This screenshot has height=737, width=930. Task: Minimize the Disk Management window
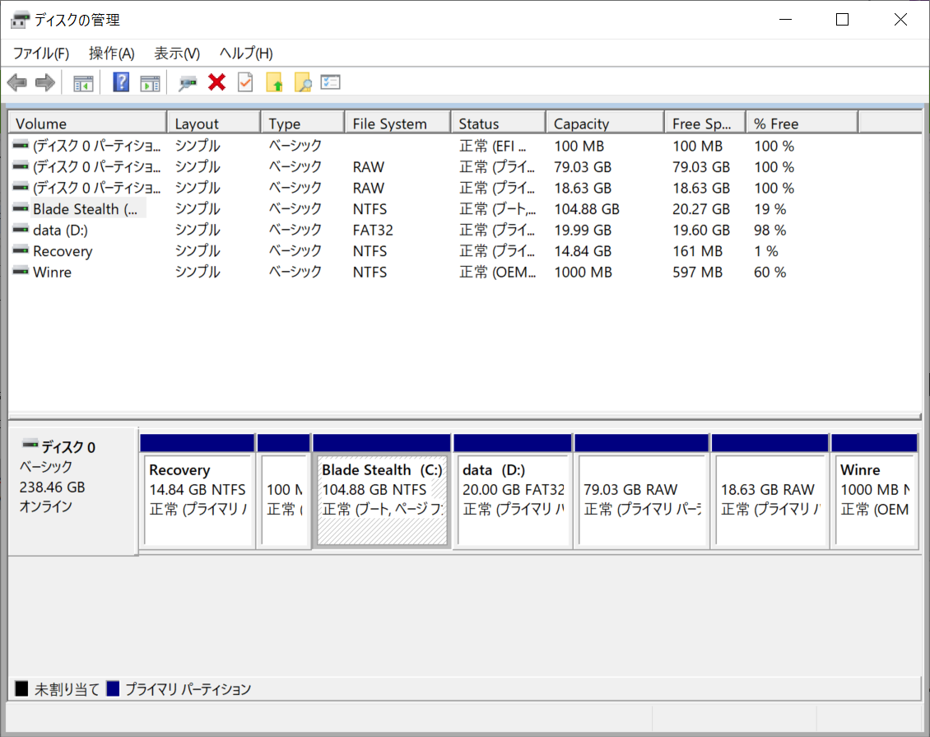point(785,20)
